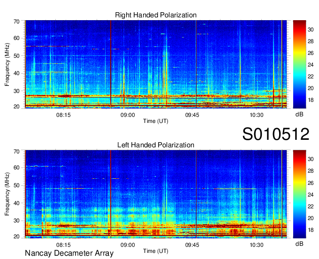
Task: Click the 20 frequency tick on top plot
Action: point(16,107)
